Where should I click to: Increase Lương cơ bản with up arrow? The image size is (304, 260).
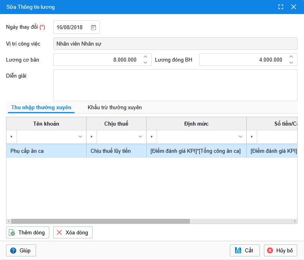tap(145, 57)
